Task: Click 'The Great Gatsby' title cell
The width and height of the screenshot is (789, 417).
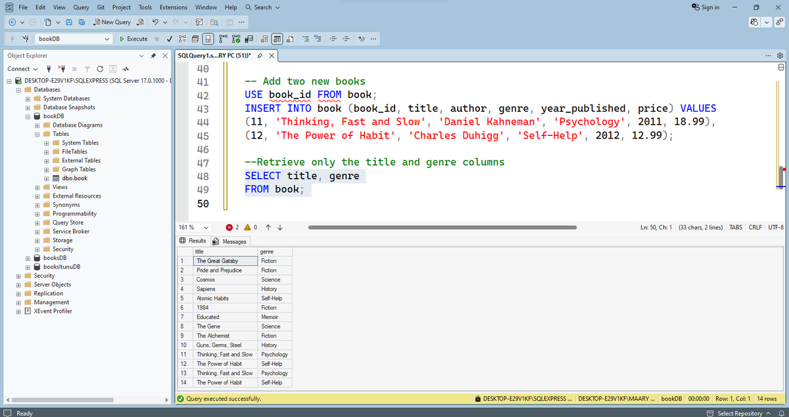Action: click(224, 261)
